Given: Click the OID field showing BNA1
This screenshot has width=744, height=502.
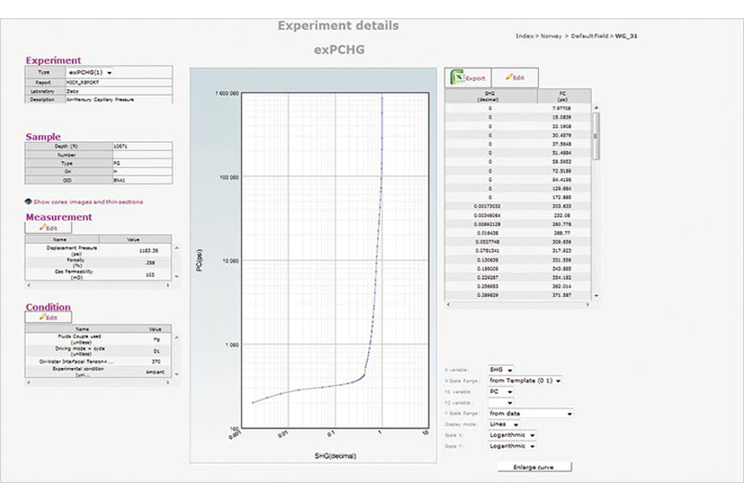Looking at the screenshot, I should [143, 180].
